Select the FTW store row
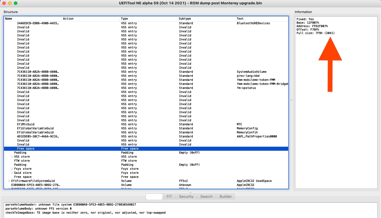 146,161
